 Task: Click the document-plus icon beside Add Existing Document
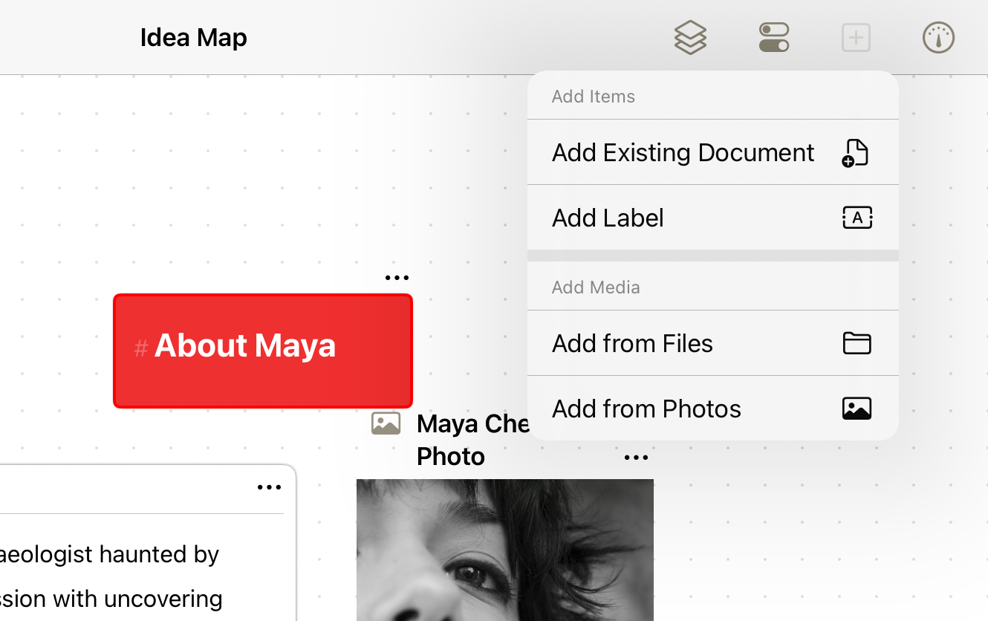point(856,152)
